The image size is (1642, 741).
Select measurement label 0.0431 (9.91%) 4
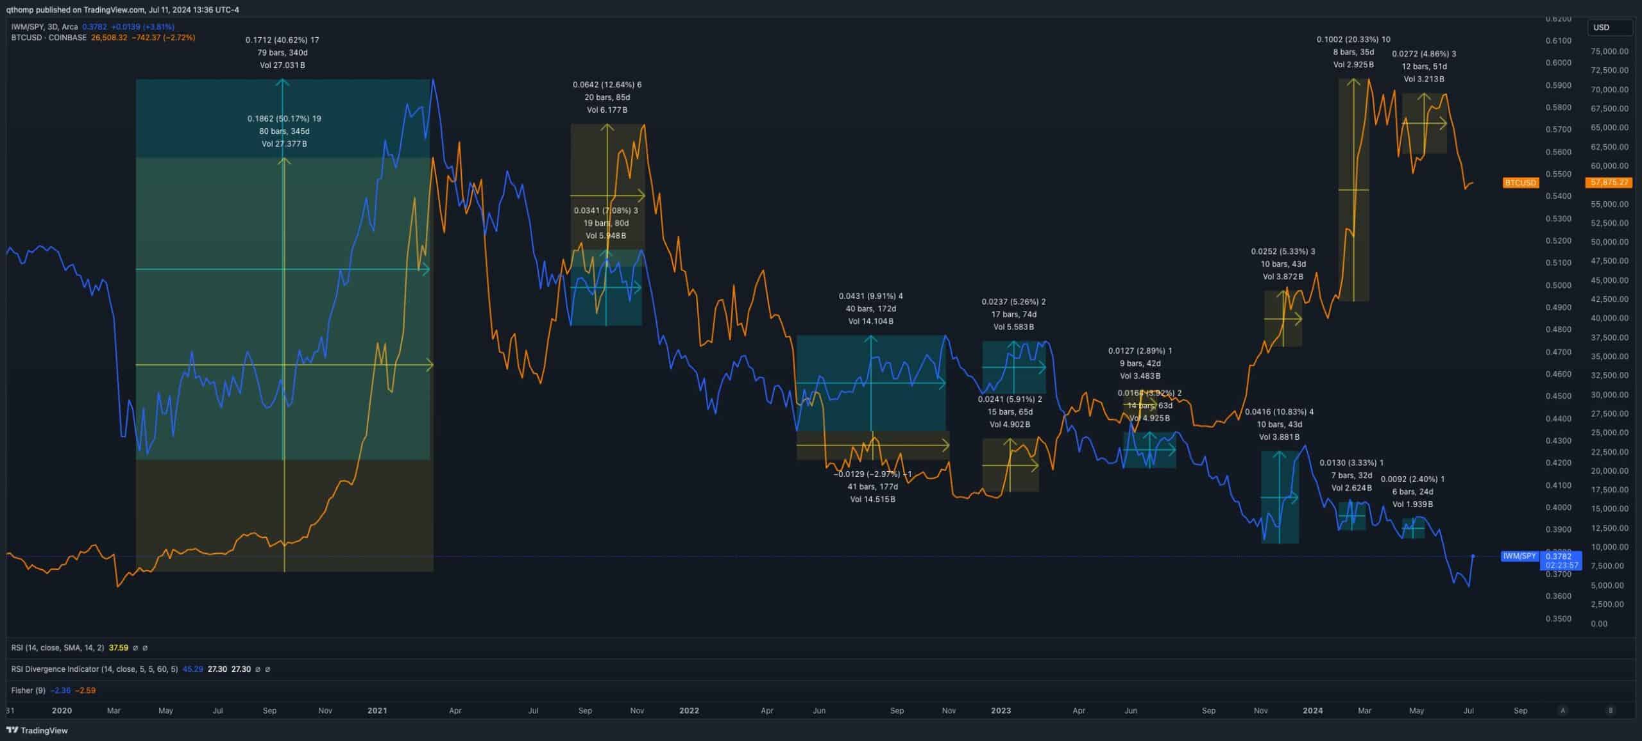[870, 296]
